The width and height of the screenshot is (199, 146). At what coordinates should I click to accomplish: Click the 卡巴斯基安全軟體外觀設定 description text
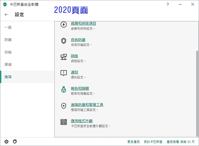(90, 126)
